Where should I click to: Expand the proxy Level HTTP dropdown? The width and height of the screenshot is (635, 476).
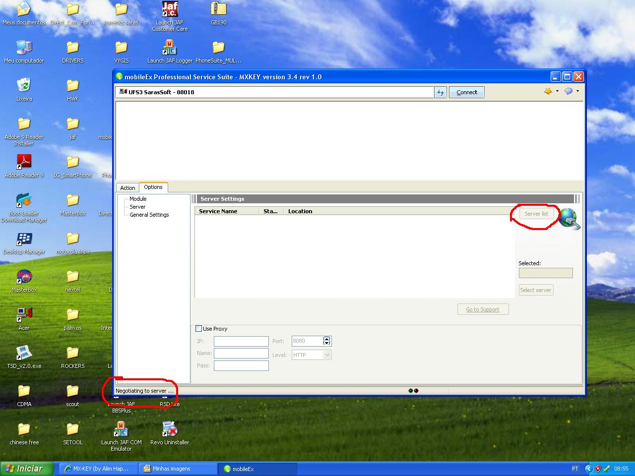coord(326,355)
